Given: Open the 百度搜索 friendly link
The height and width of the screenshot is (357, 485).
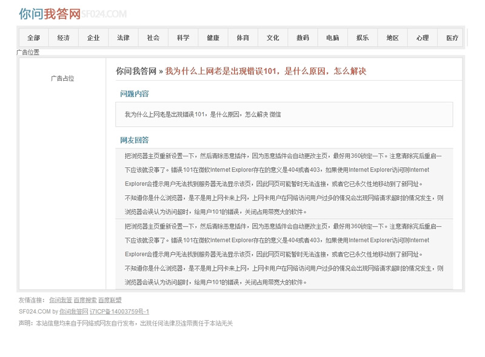Looking at the screenshot, I should click(x=85, y=300).
